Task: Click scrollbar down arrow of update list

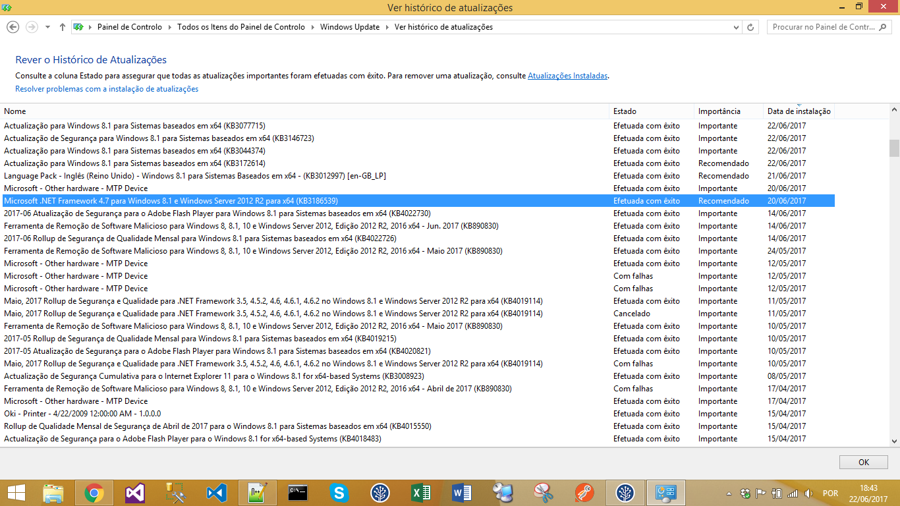Action: coord(894,441)
